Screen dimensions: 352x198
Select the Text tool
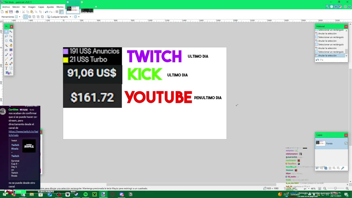[6, 68]
